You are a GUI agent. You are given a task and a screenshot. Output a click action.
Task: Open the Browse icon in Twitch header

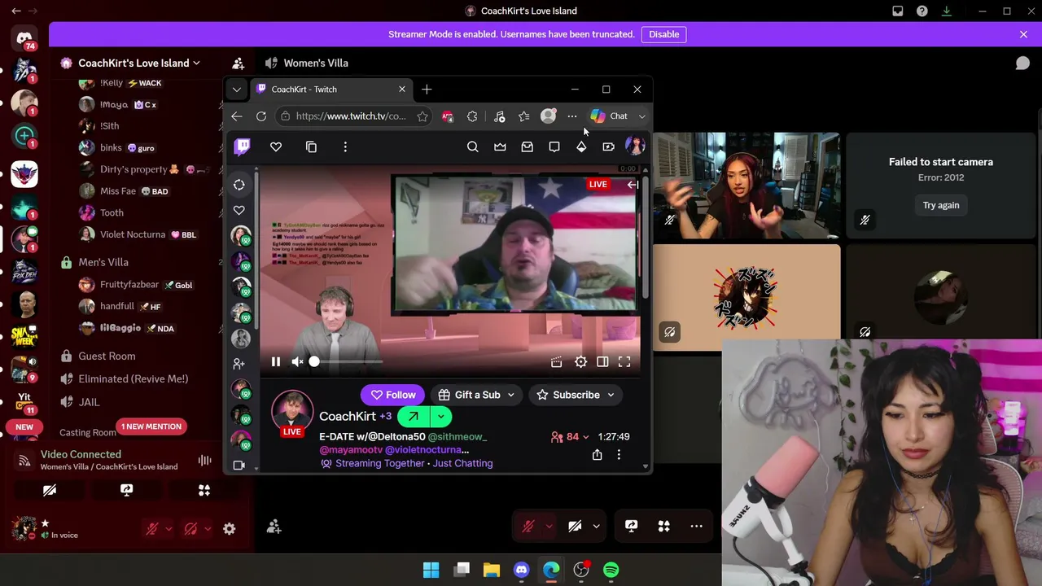pyautogui.click(x=311, y=146)
